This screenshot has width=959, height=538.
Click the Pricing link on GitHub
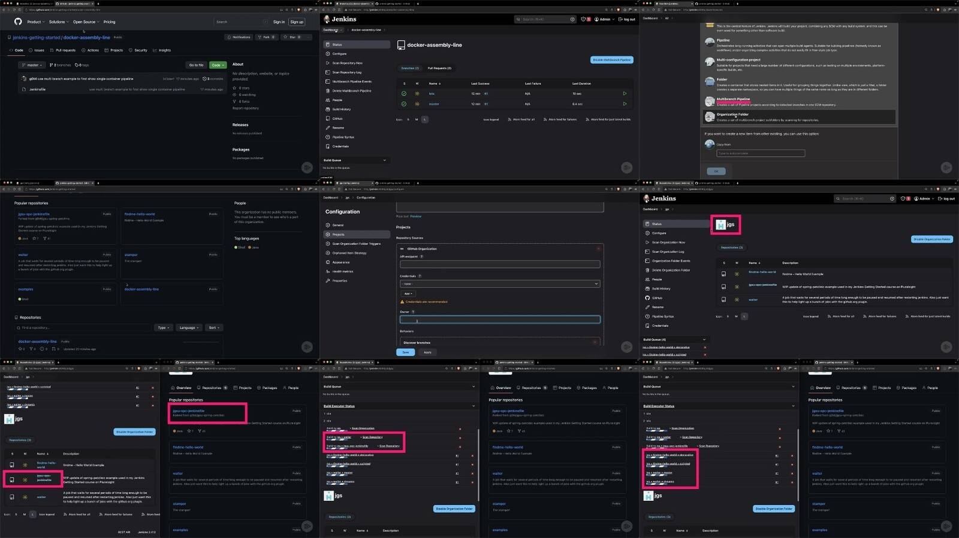click(x=109, y=22)
